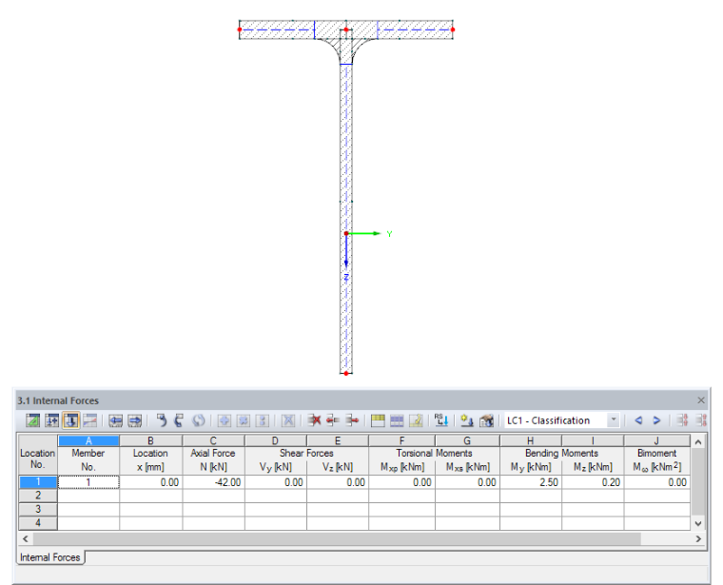
Task: Select column header A
Action: coord(88,440)
